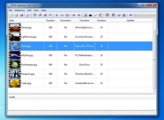Select the Koala.jpg file name
This screenshot has width=164, height=120.
26,46
